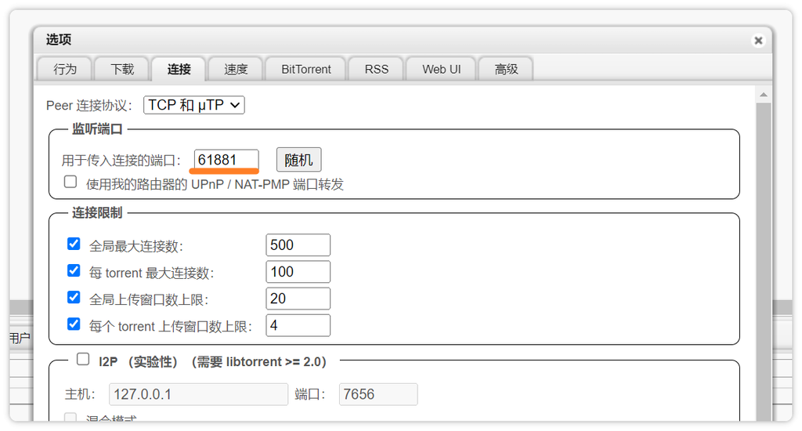
Task: Switch to the 高级 tab
Action: [x=506, y=69]
